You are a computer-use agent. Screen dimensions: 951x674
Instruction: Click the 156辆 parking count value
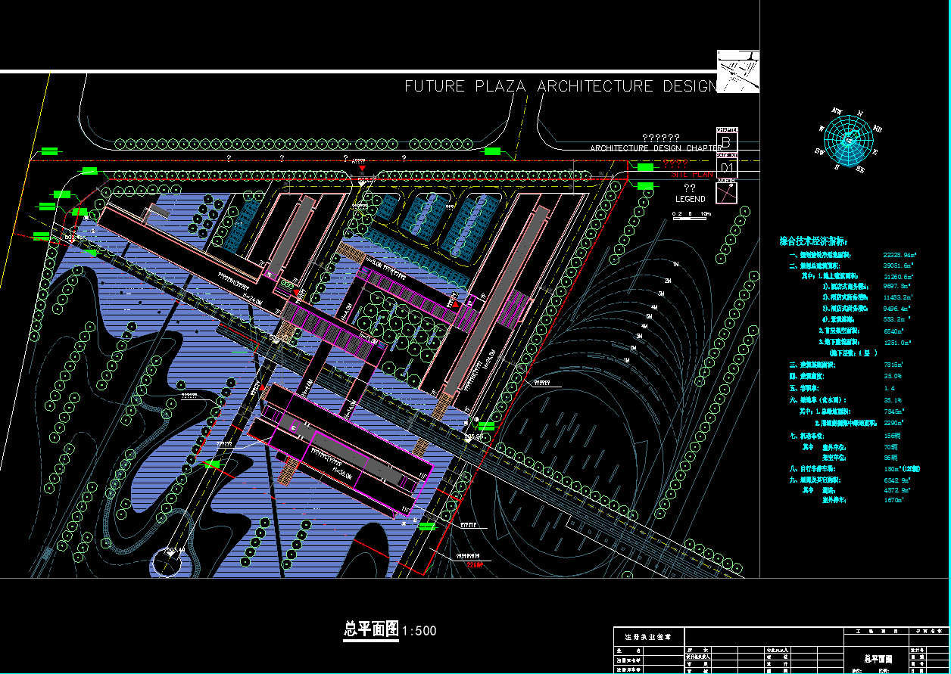click(x=892, y=436)
